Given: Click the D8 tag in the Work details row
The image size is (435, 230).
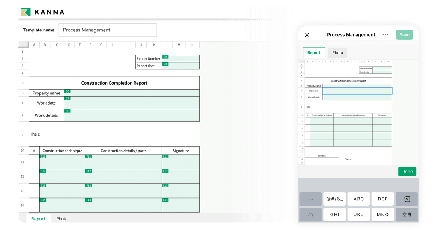Looking at the screenshot, I should (67, 111).
